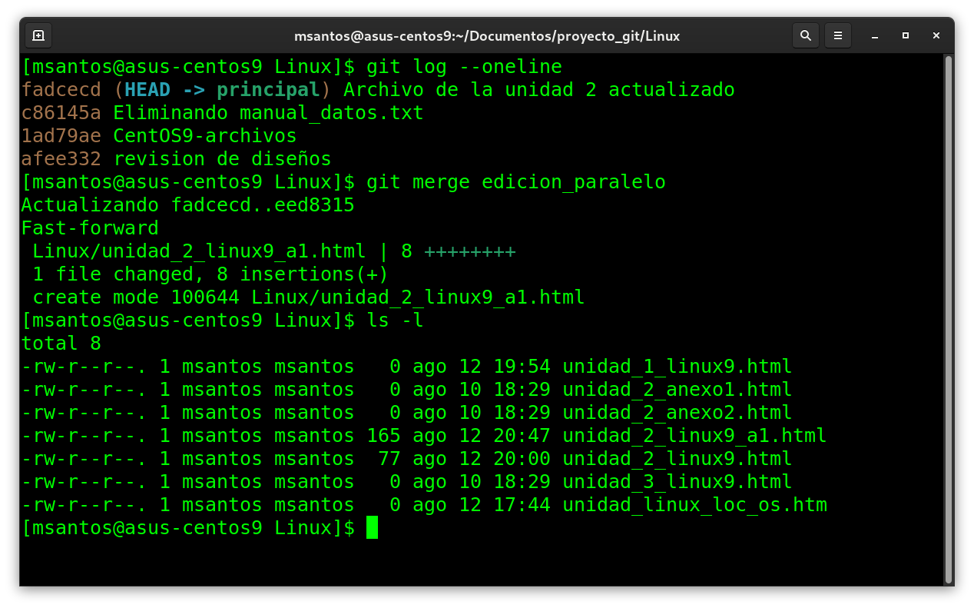Click the HEAD label in git log
This screenshot has width=974, height=608.
pos(147,90)
